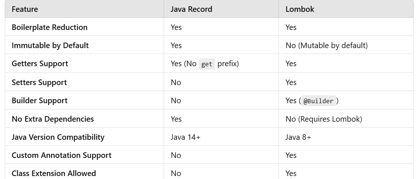The width and height of the screenshot is (417, 179).
Task: Click 'No (Requires Lombok)' cell
Action: tap(324, 119)
